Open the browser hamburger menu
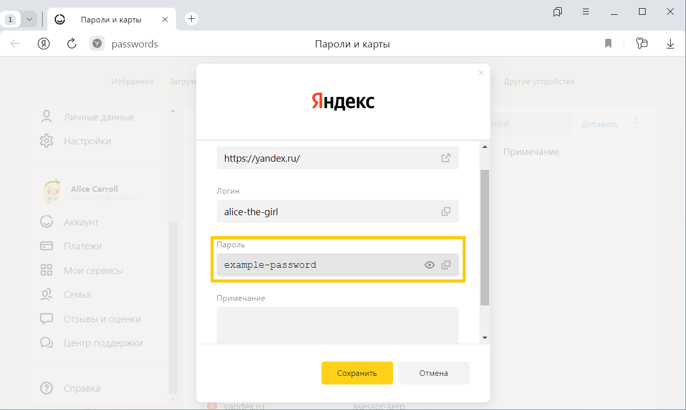Viewport: 686px width, 410px height. [586, 12]
